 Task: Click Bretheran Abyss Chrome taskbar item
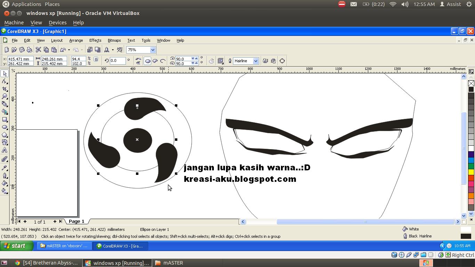pos(47,263)
